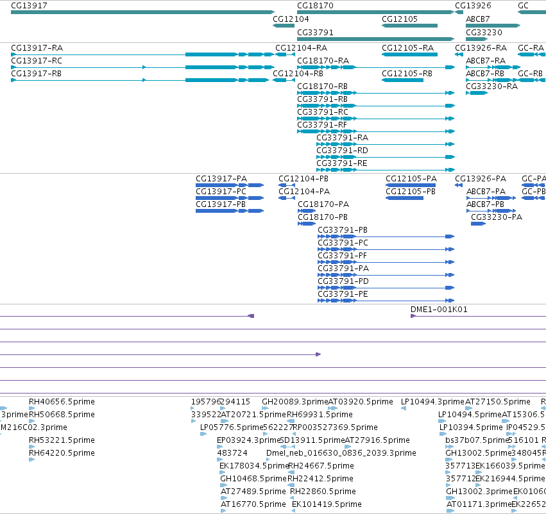Click transcript CG13926-RA

459,54
